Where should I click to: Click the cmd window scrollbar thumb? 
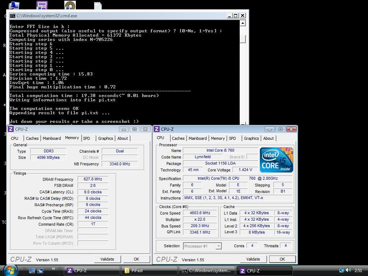click(x=243, y=39)
